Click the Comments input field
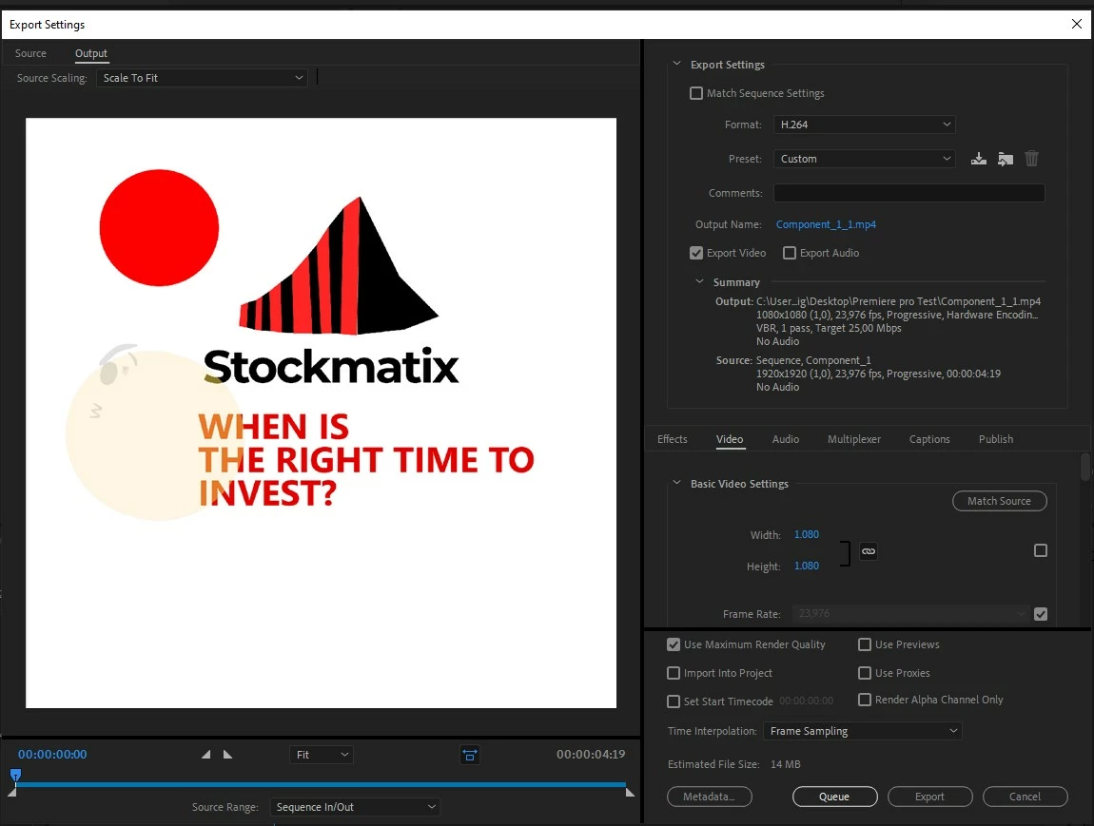This screenshot has height=826, width=1094. [x=909, y=193]
